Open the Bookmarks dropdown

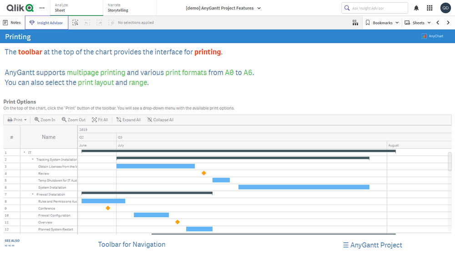click(382, 23)
